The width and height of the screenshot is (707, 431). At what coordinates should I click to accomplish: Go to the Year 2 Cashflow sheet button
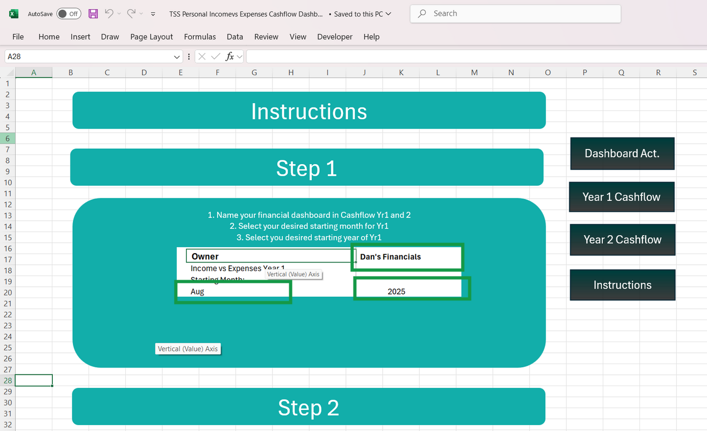click(x=622, y=239)
